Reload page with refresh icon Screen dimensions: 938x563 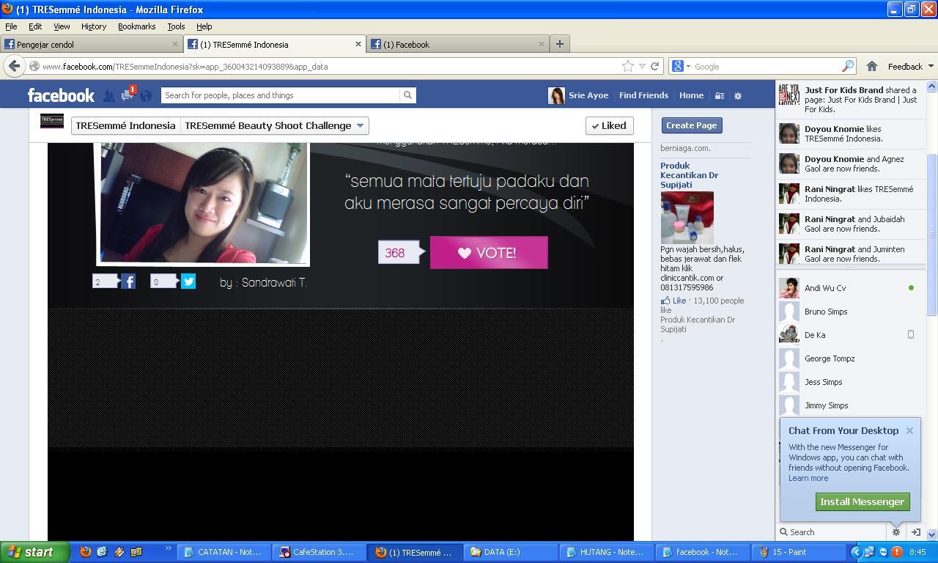point(655,66)
